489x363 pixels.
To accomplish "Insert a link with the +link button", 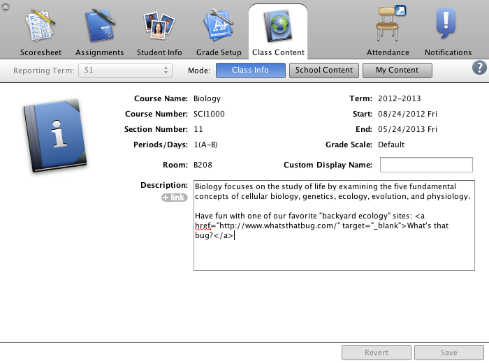I will tap(175, 198).
